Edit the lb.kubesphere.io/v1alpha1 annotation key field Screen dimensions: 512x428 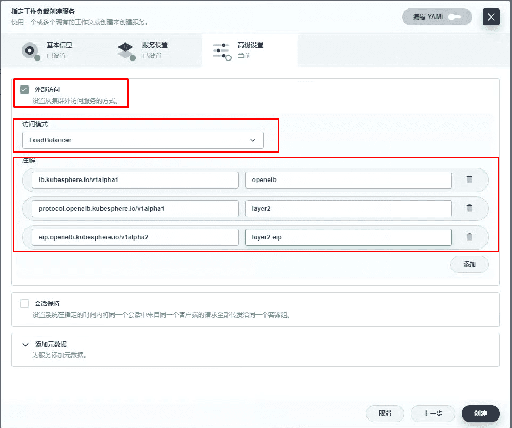click(x=135, y=180)
